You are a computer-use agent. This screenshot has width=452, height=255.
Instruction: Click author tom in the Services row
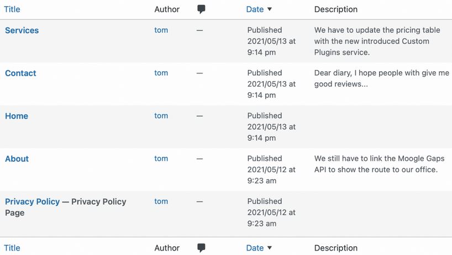(x=161, y=30)
